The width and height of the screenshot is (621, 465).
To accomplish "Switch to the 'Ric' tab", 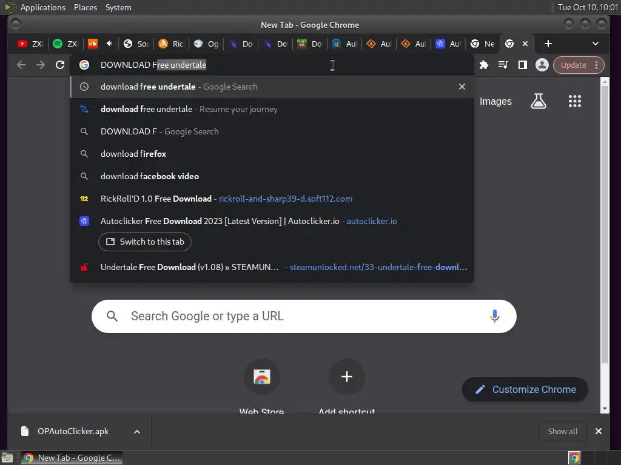I will pyautogui.click(x=170, y=44).
